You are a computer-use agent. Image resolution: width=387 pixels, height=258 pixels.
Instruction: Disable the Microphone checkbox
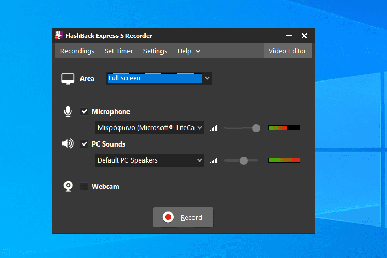point(84,111)
